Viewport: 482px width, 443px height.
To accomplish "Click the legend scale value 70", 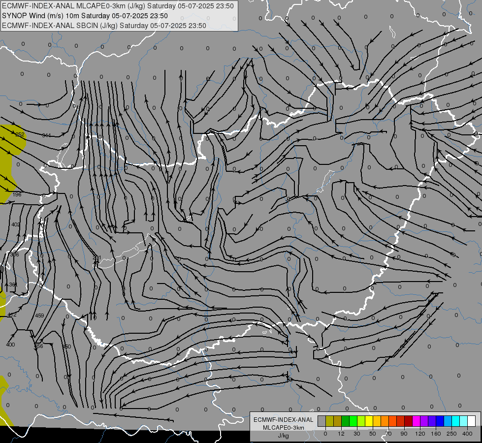I will tap(388, 434).
